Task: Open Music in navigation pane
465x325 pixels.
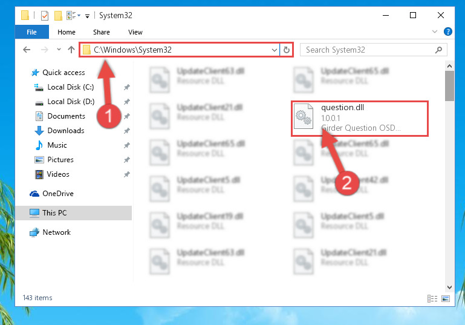Action: (x=57, y=145)
